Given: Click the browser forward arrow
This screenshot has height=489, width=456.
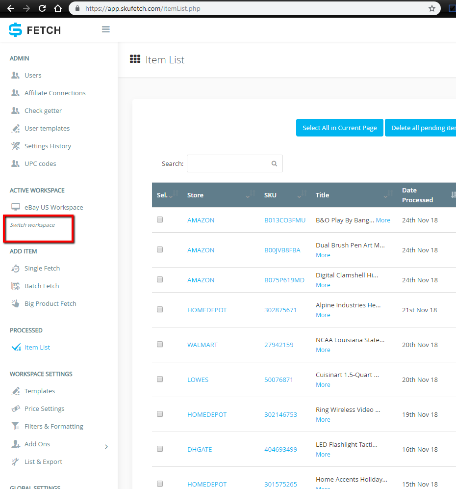Looking at the screenshot, I should point(26,8).
